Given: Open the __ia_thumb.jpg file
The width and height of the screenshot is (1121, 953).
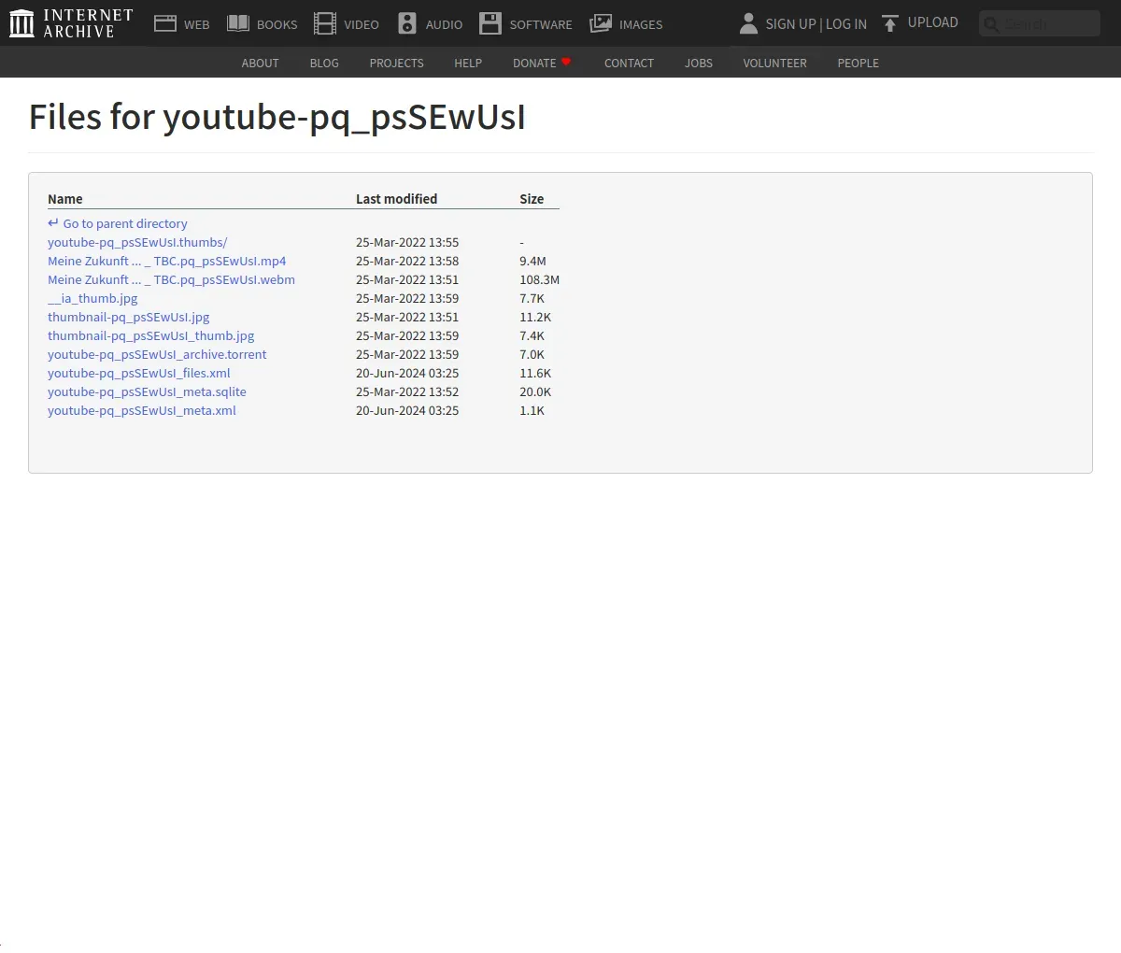Looking at the screenshot, I should coord(92,298).
